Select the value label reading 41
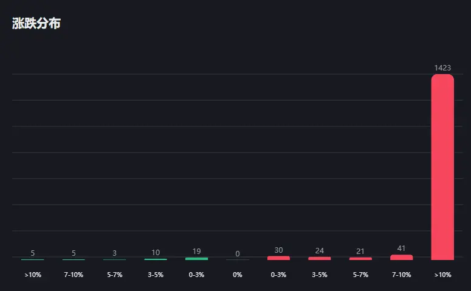Screen dimensions: 471x291 tap(401, 248)
